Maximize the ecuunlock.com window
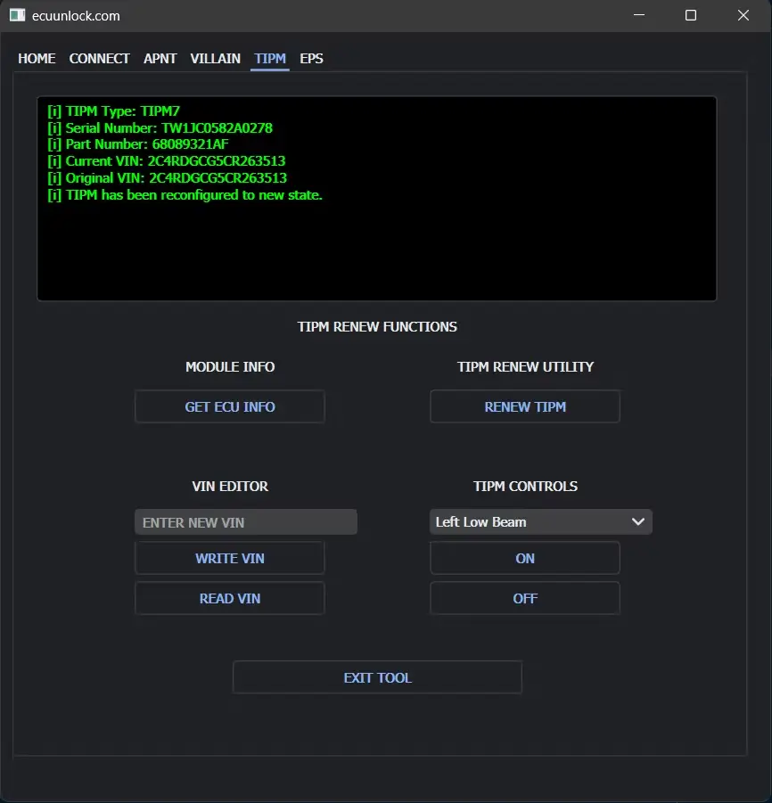This screenshot has width=772, height=803. click(x=691, y=15)
